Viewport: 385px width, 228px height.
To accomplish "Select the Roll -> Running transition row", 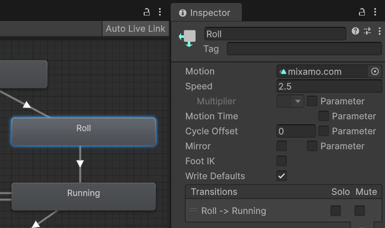I will tap(283, 211).
